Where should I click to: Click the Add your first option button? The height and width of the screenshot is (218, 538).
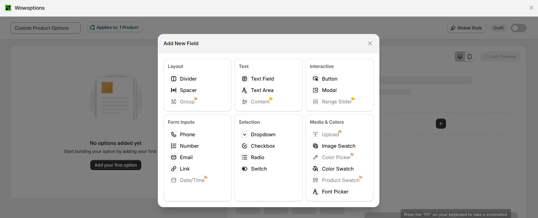[x=115, y=165]
